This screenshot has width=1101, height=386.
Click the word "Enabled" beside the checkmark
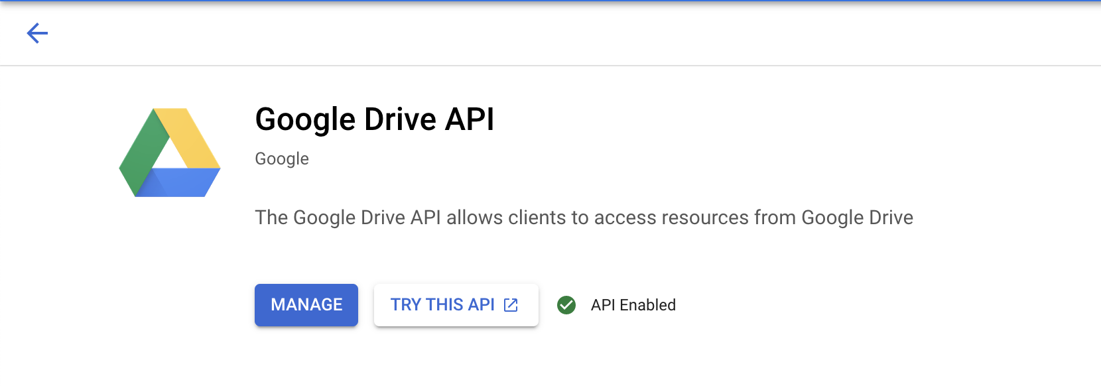647,305
